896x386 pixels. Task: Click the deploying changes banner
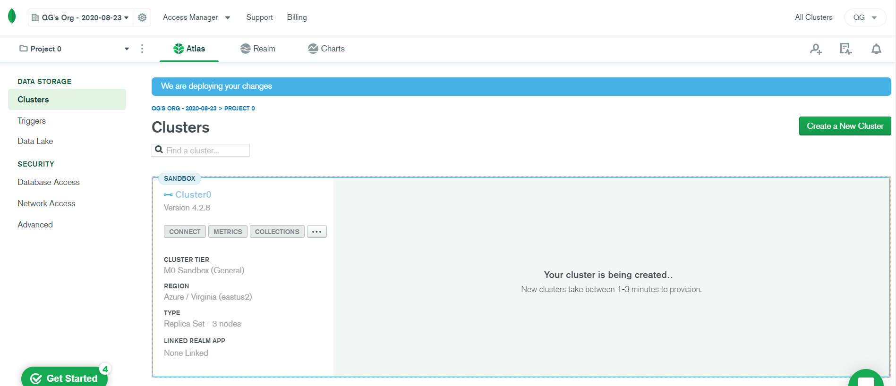pos(521,86)
